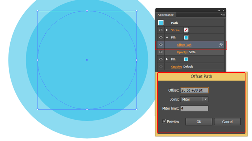Uncheck the Preview checkbox
Image resolution: width=252 pixels, height=141 pixels.
164,121
